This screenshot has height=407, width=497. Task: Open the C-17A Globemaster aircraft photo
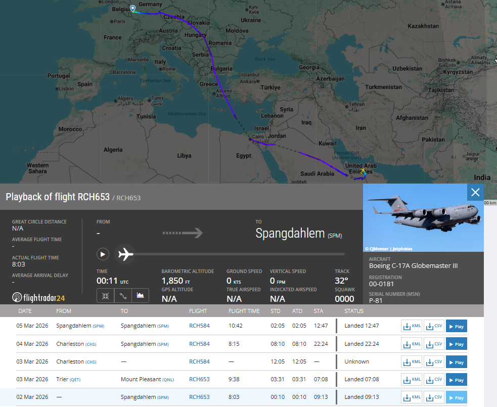coord(423,218)
